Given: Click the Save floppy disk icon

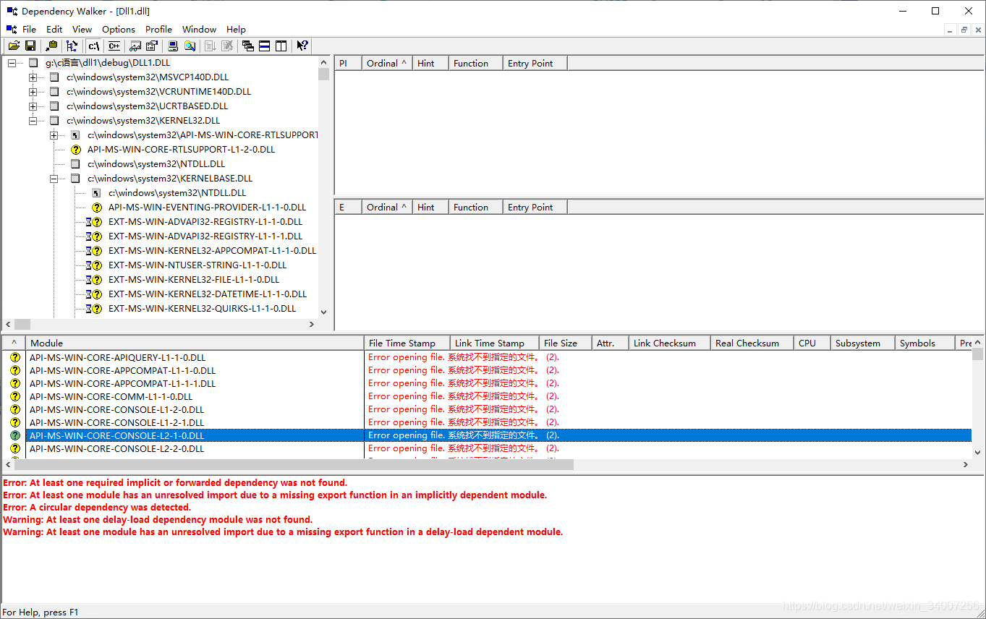Looking at the screenshot, I should point(30,46).
